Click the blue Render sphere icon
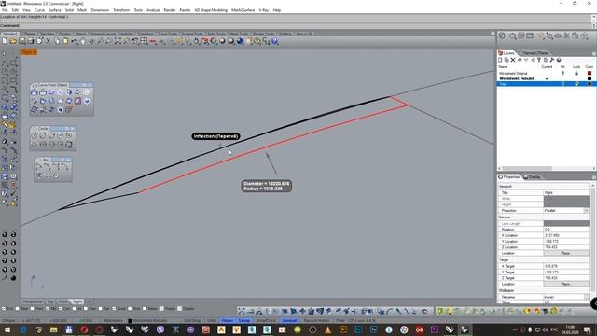 click(x=240, y=41)
